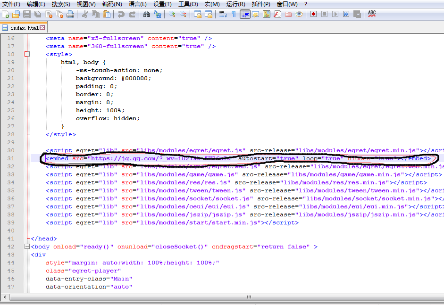The height and width of the screenshot is (305, 444).
Task: Click line number 30 in margin
Action: pos(11,150)
